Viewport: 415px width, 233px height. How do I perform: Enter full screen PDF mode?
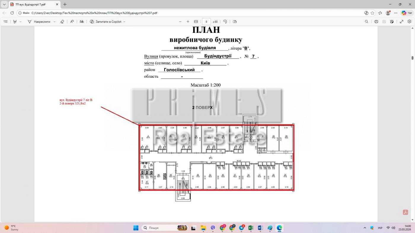[402, 22]
